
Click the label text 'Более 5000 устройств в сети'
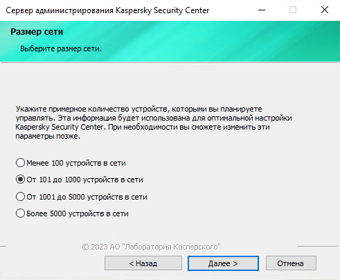(78, 213)
